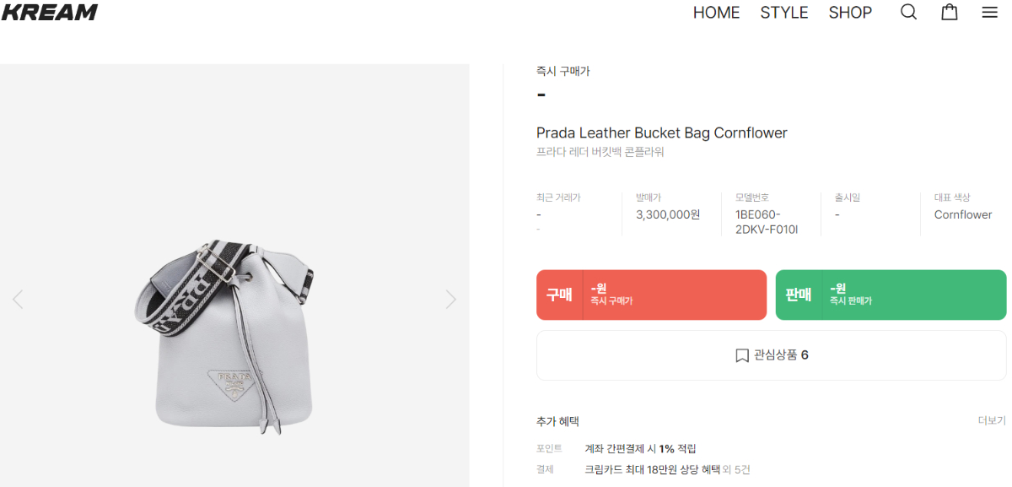Click the Prada Leather Bucket Bag Cornflower title
This screenshot has width=1012, height=487.
[661, 133]
